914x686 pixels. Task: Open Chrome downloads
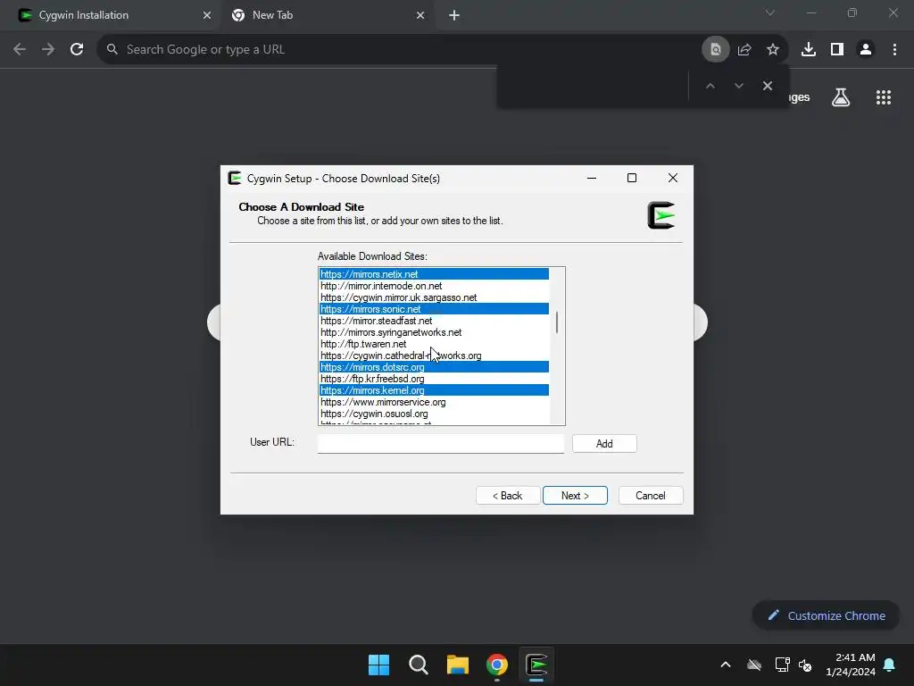pos(809,50)
